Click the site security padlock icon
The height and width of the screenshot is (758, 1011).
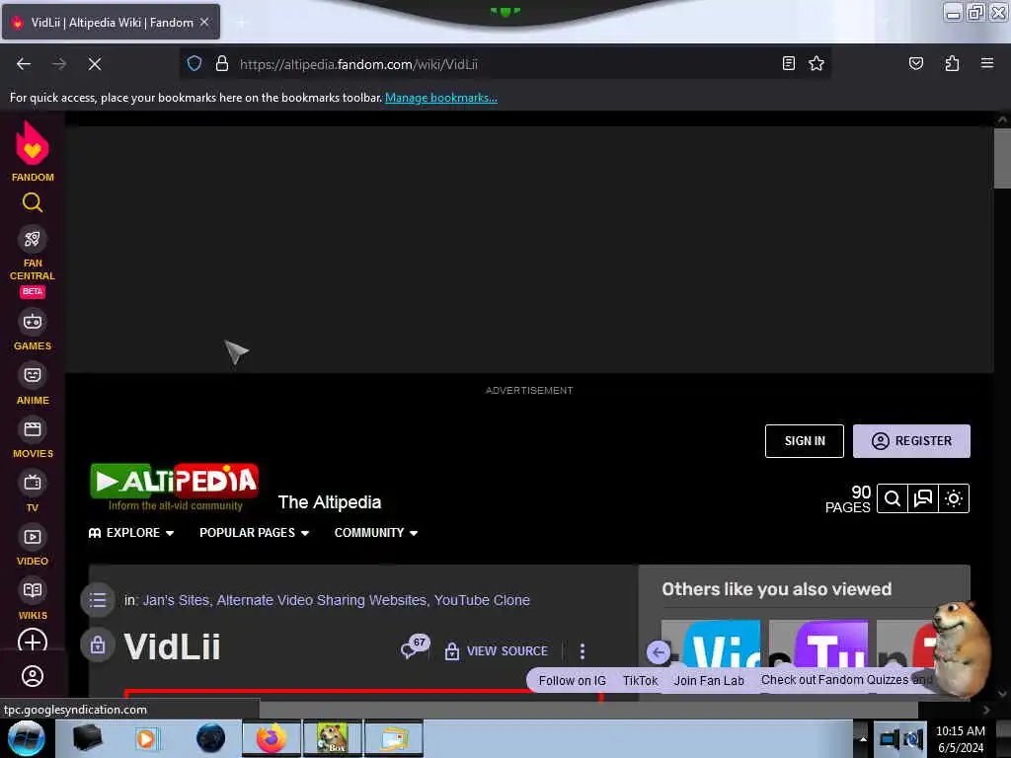click(x=222, y=63)
